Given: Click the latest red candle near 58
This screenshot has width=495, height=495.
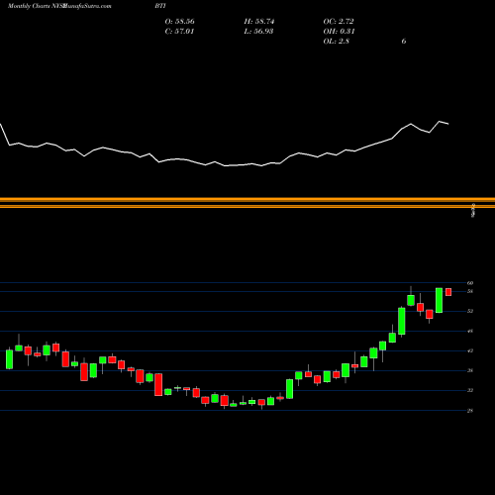Looking at the screenshot, I should [x=448, y=292].
